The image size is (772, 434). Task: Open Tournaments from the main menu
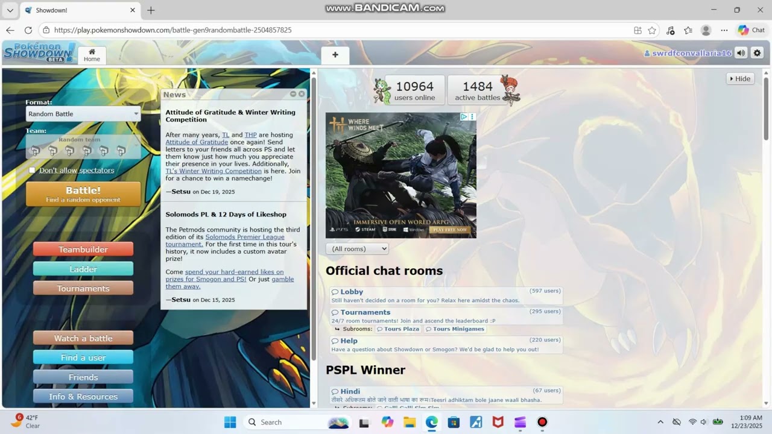pyautogui.click(x=83, y=288)
